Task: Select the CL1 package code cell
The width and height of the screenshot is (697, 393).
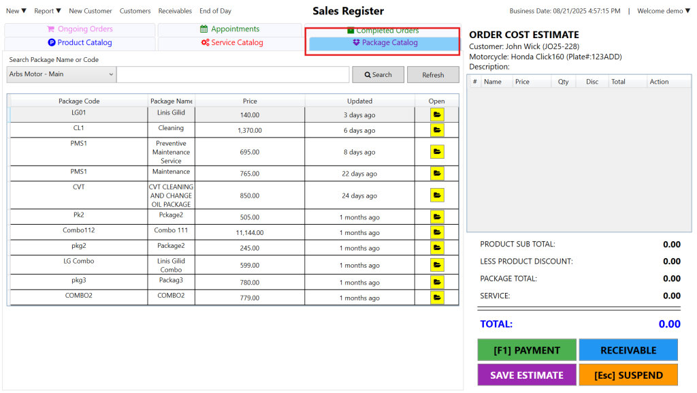Action: click(79, 130)
